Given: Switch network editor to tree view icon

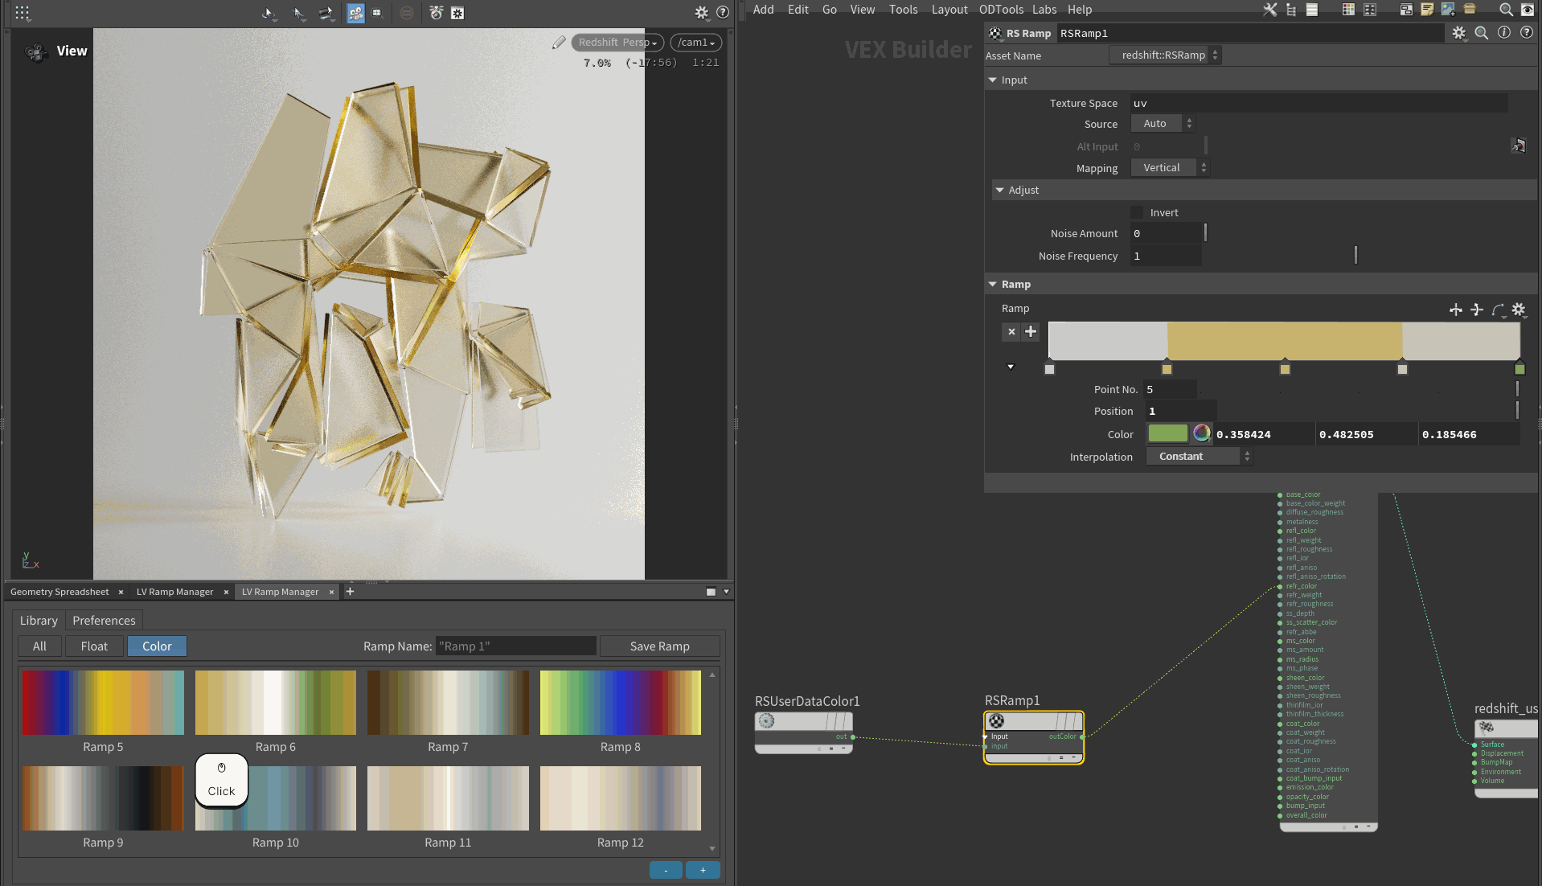Looking at the screenshot, I should [1291, 10].
